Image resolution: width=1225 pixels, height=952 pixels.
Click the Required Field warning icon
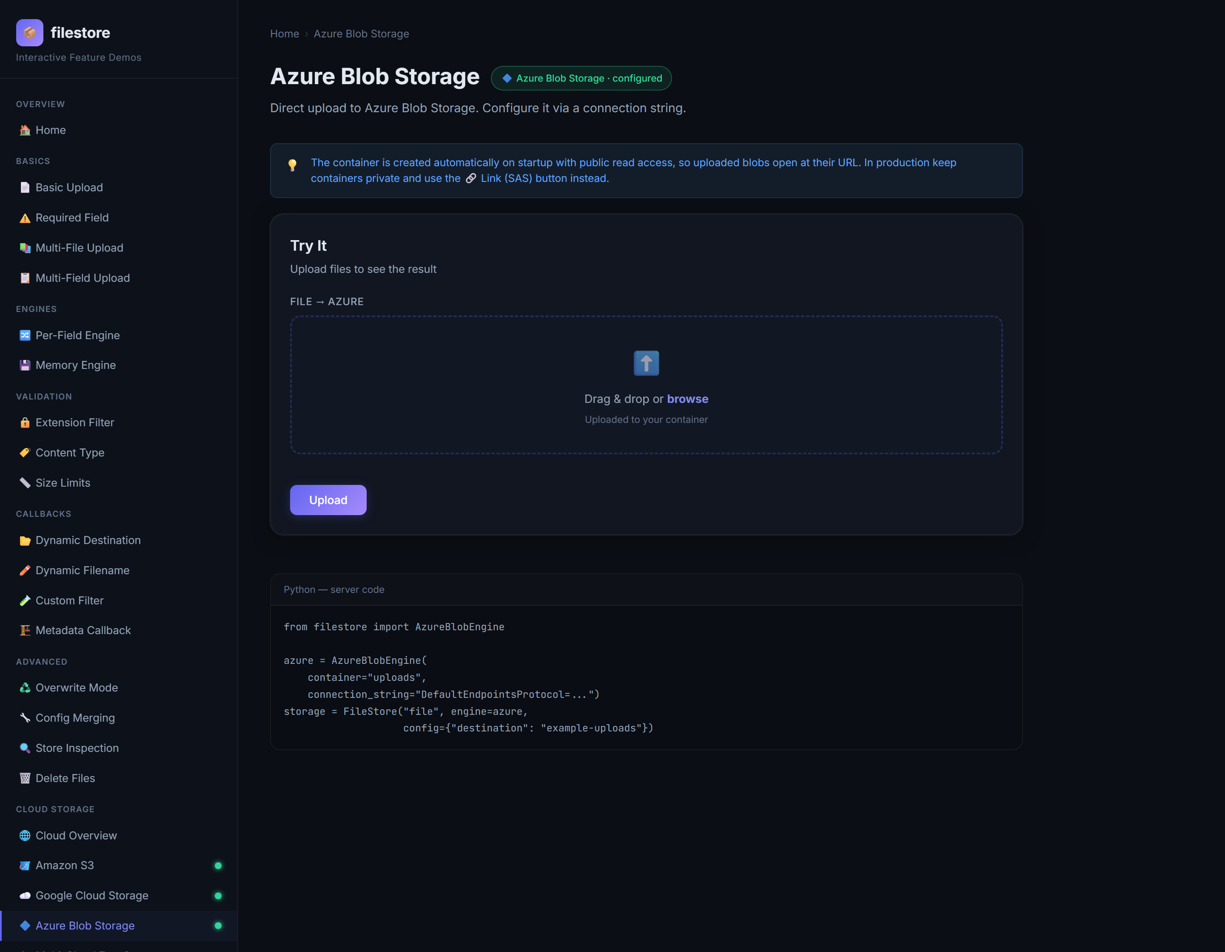click(25, 218)
